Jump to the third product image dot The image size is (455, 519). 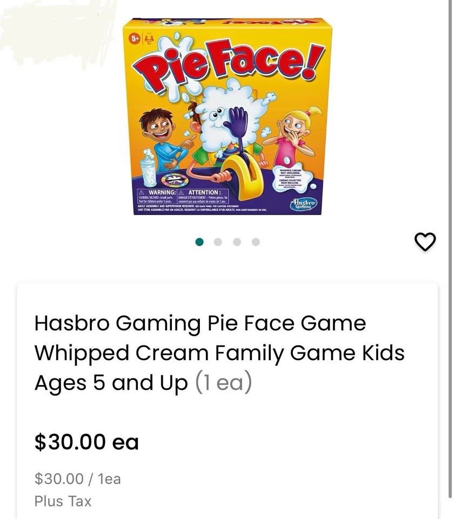point(237,242)
